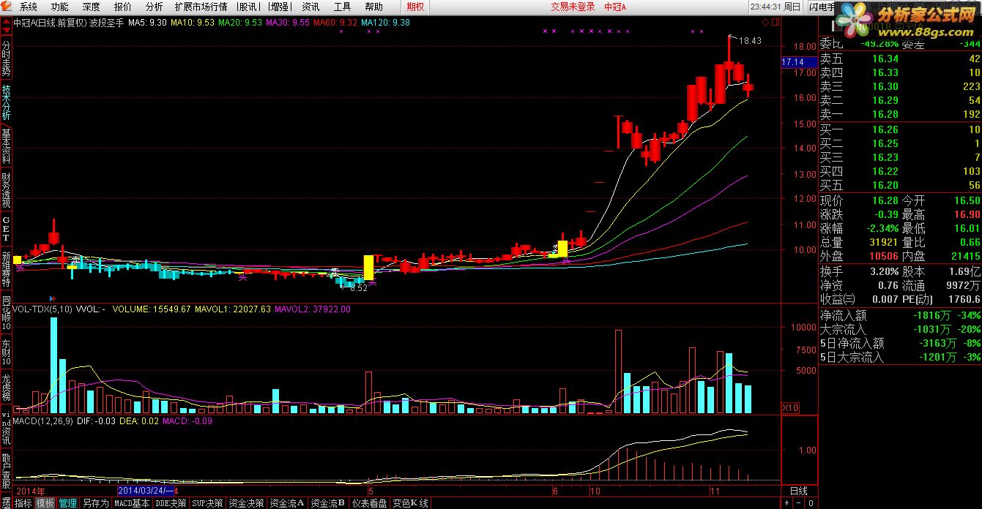Image resolution: width=982 pixels, height=509 pixels.
Task: Click the 中冠A stock name in title bar
Action: [616, 7]
